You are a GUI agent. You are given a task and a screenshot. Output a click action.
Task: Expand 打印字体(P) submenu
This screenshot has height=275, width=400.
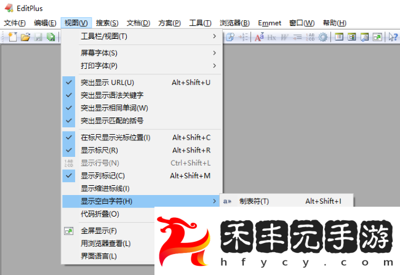pyautogui.click(x=142, y=66)
